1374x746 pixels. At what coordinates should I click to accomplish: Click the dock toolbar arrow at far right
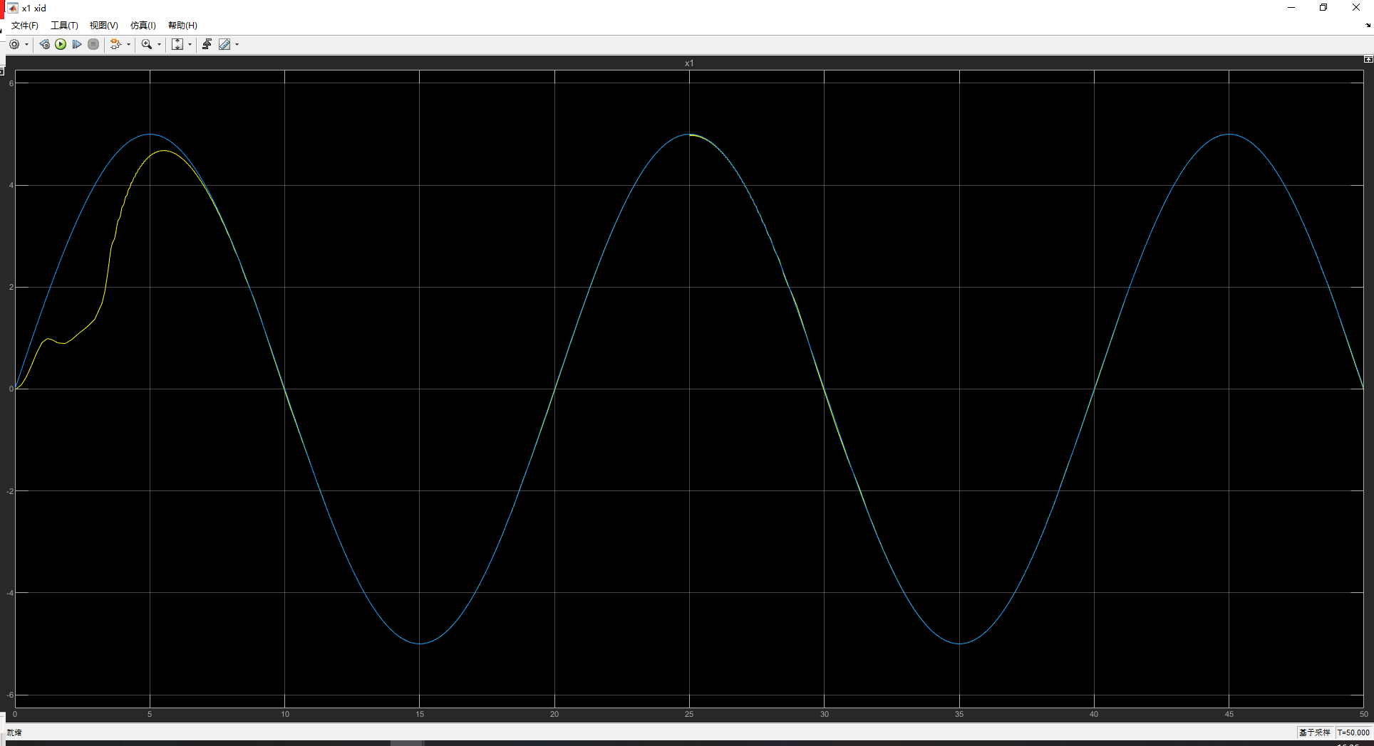click(1368, 26)
